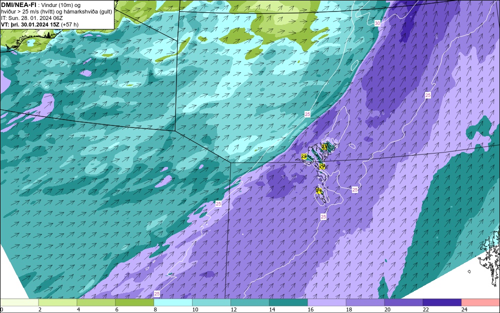This screenshot has height=313, width=500.
Task: Click the '(+57 h)' forecast offset text
Action: coord(70,24)
